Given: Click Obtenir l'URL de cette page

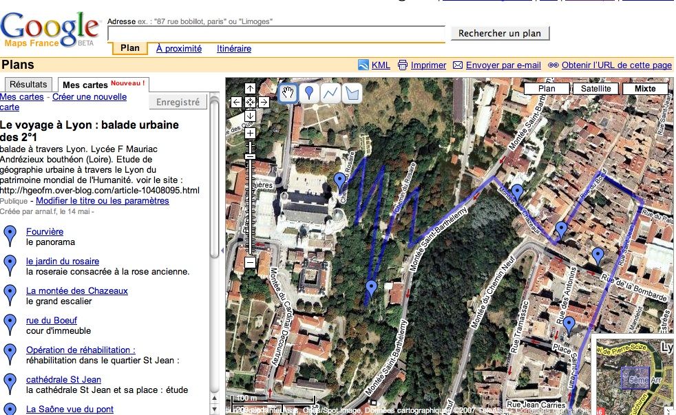Looking at the screenshot, I should click(x=617, y=65).
